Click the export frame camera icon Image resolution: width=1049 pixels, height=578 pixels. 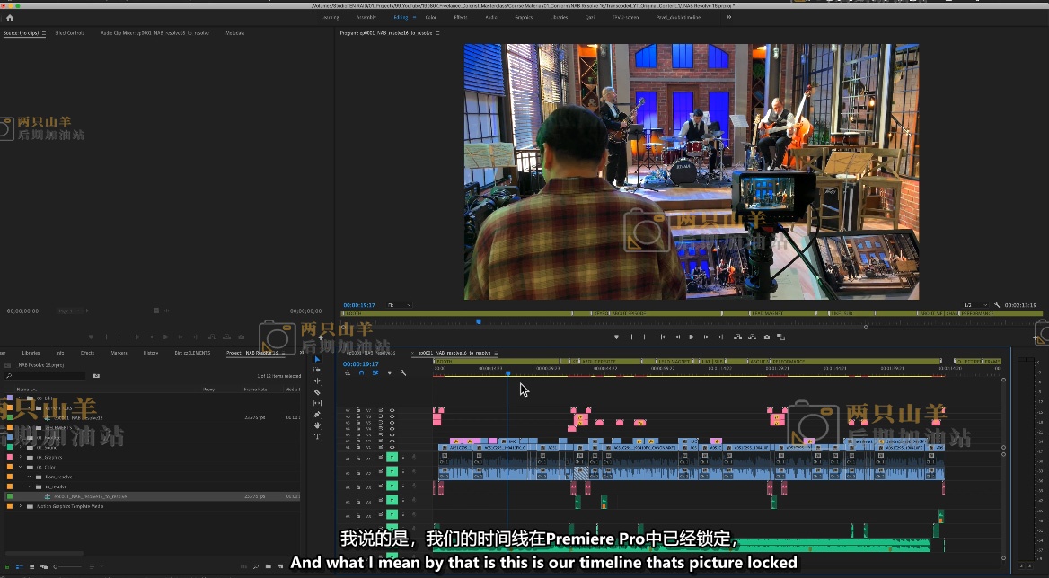point(766,337)
